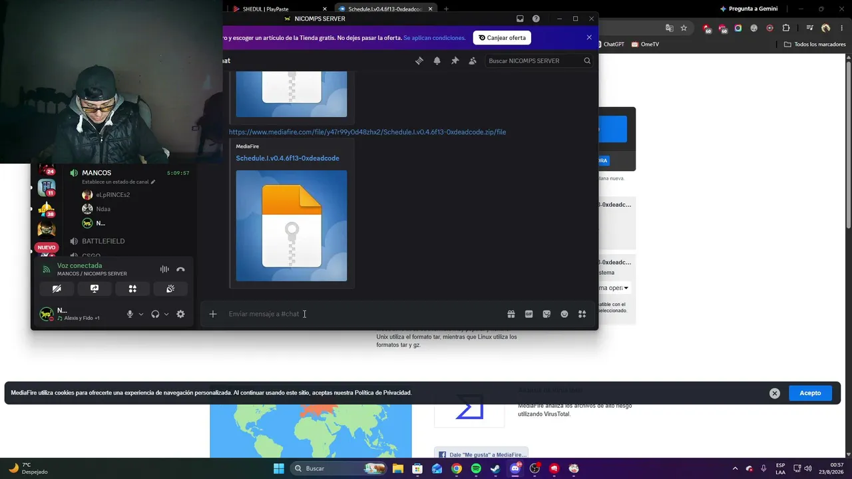Open the gift icon in message bar
This screenshot has width=852, height=479.
(511, 314)
